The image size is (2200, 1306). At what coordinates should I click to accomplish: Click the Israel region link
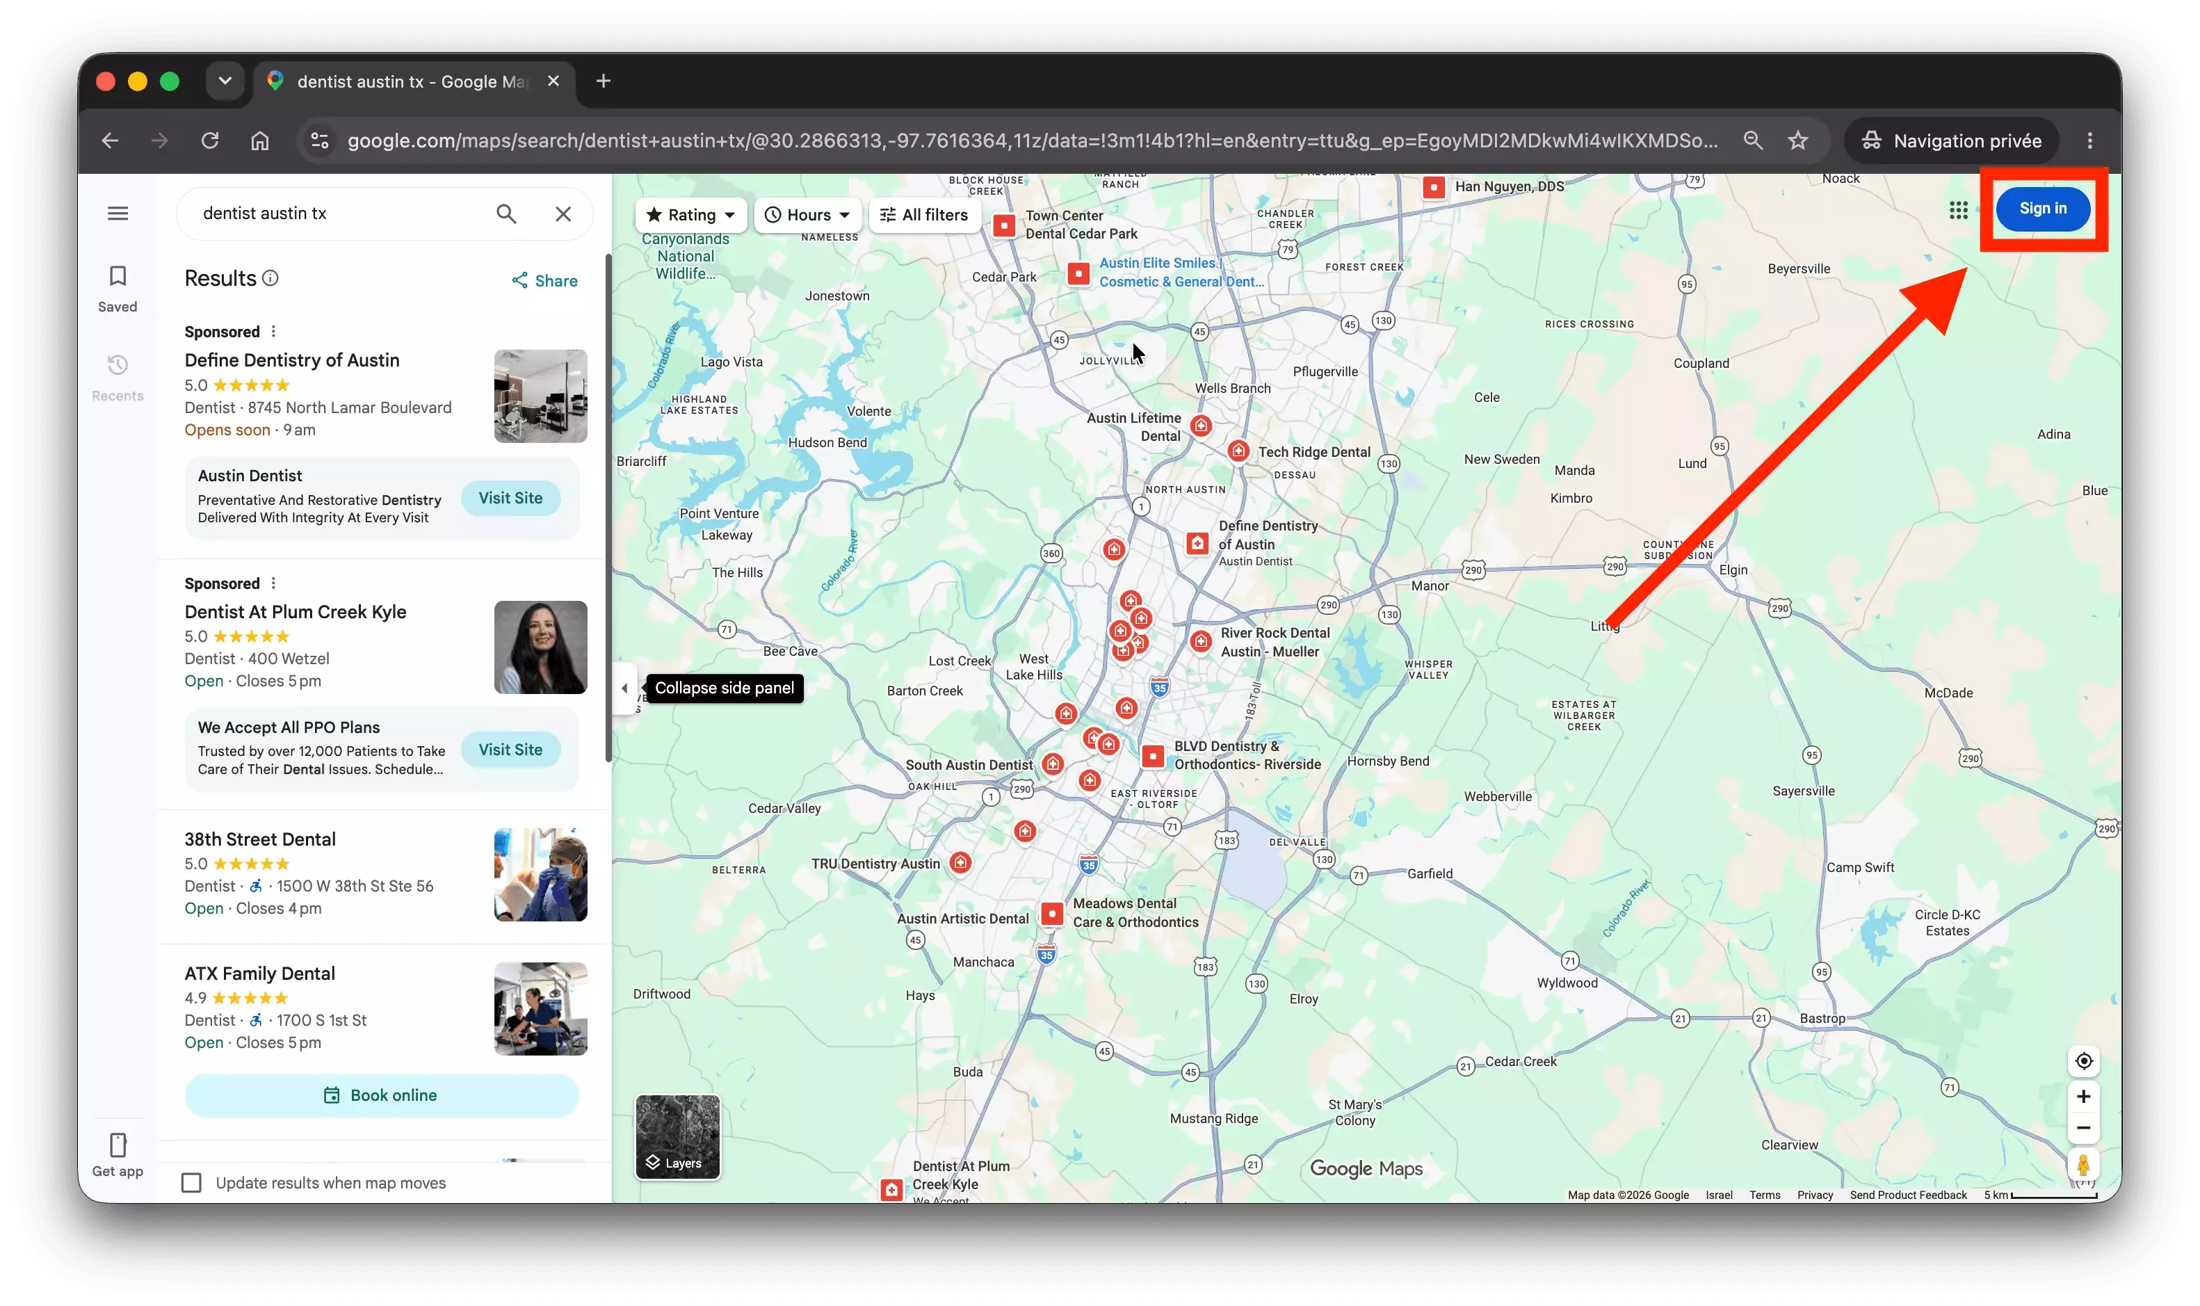pos(1718,1194)
